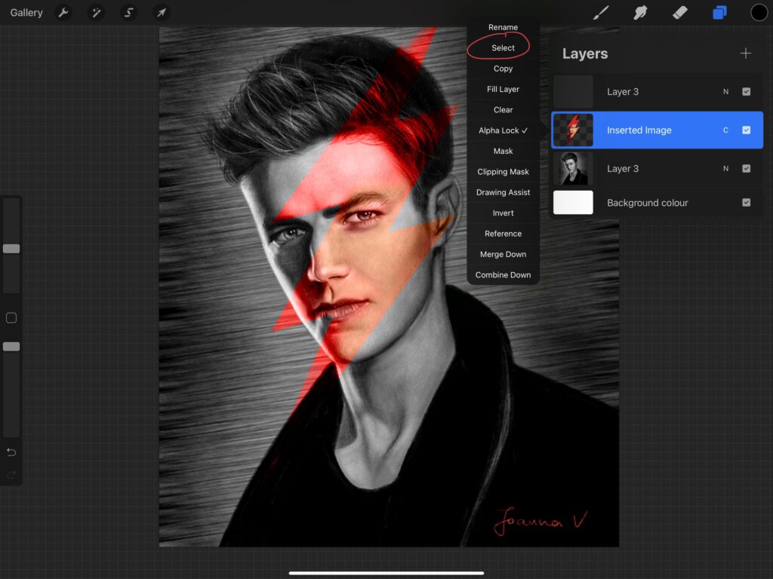Select the Brush tool
The image size is (773, 579).
coord(601,13)
